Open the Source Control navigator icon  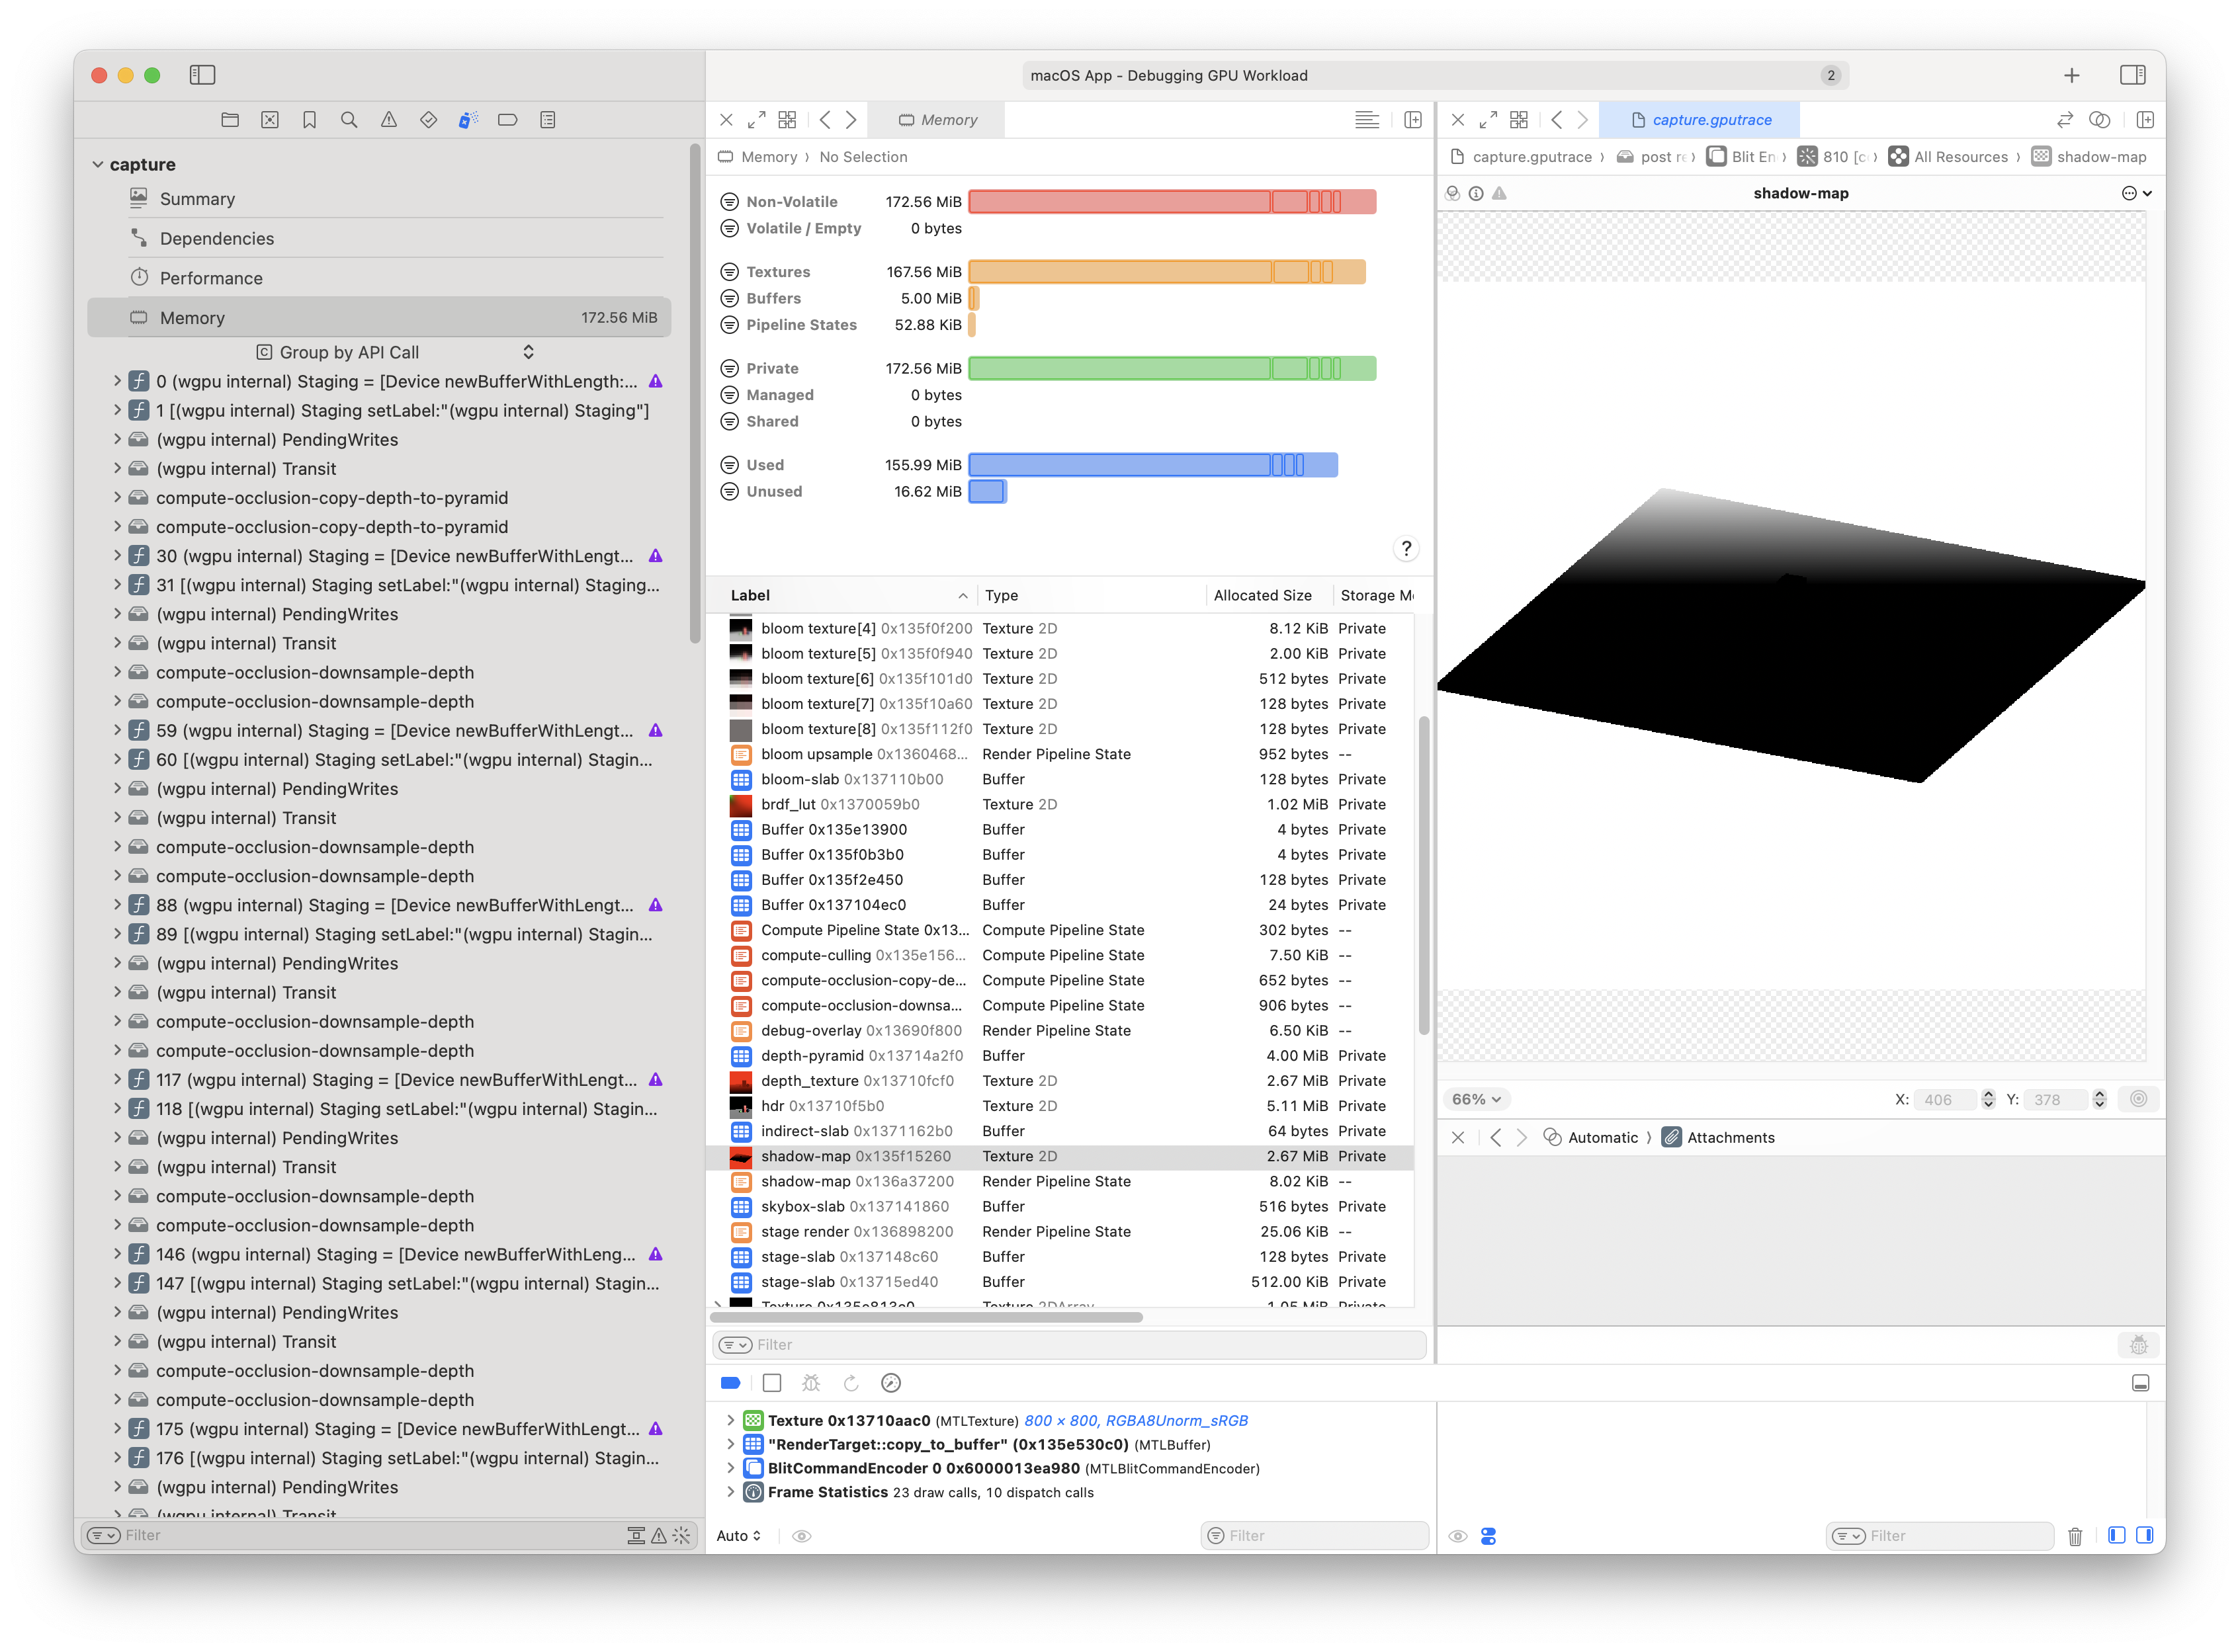coord(270,120)
